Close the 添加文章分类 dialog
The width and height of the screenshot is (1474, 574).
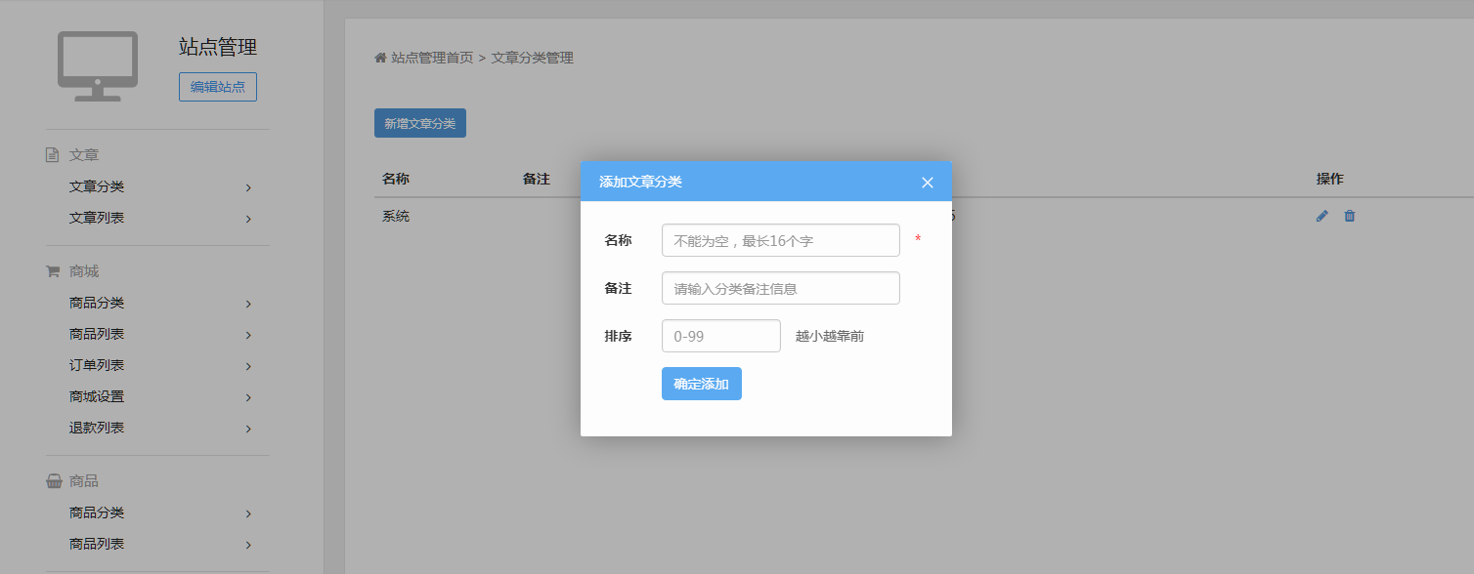pyautogui.click(x=927, y=182)
